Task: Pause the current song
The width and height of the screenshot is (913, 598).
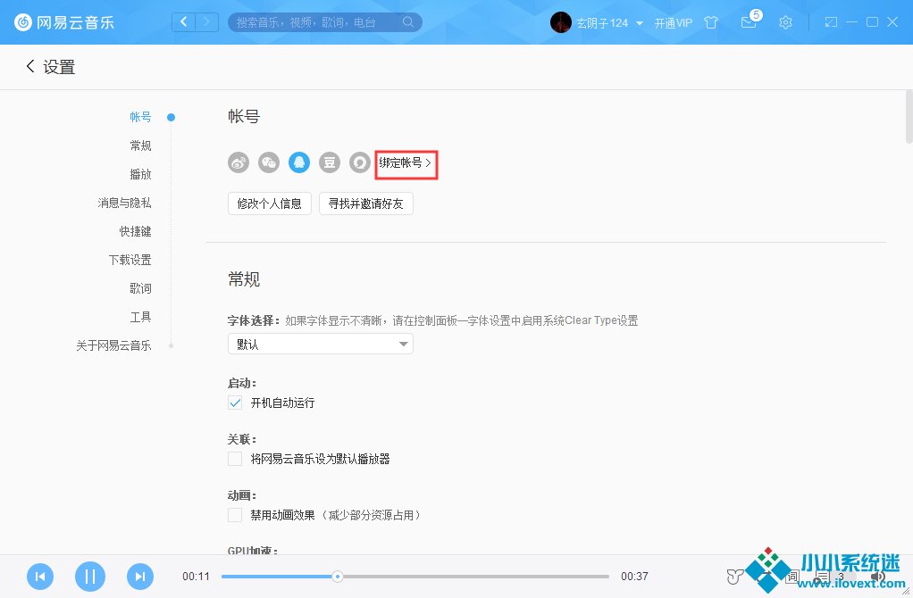Action: 89,577
